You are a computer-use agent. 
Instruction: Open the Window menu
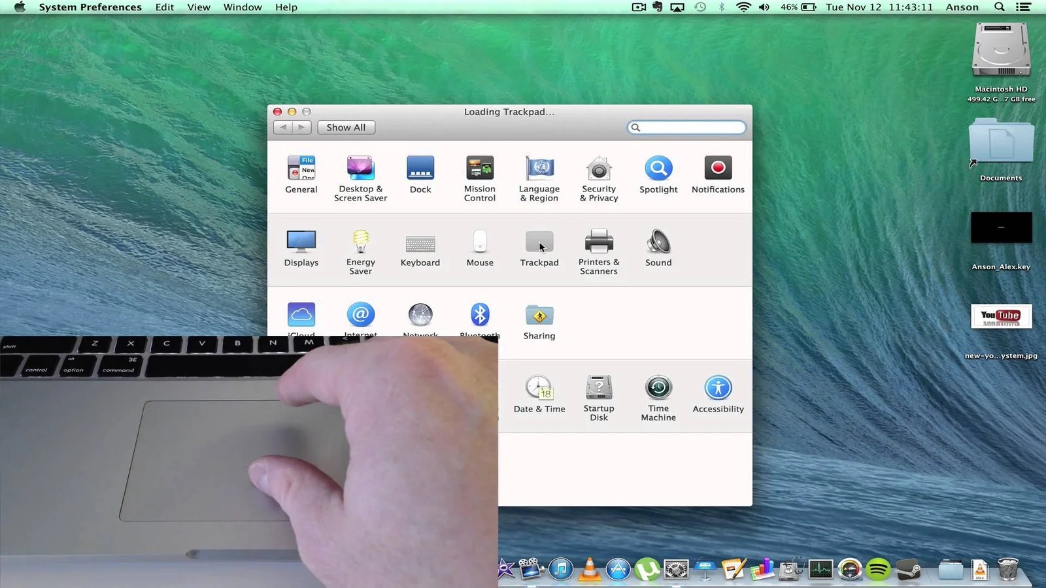242,7
